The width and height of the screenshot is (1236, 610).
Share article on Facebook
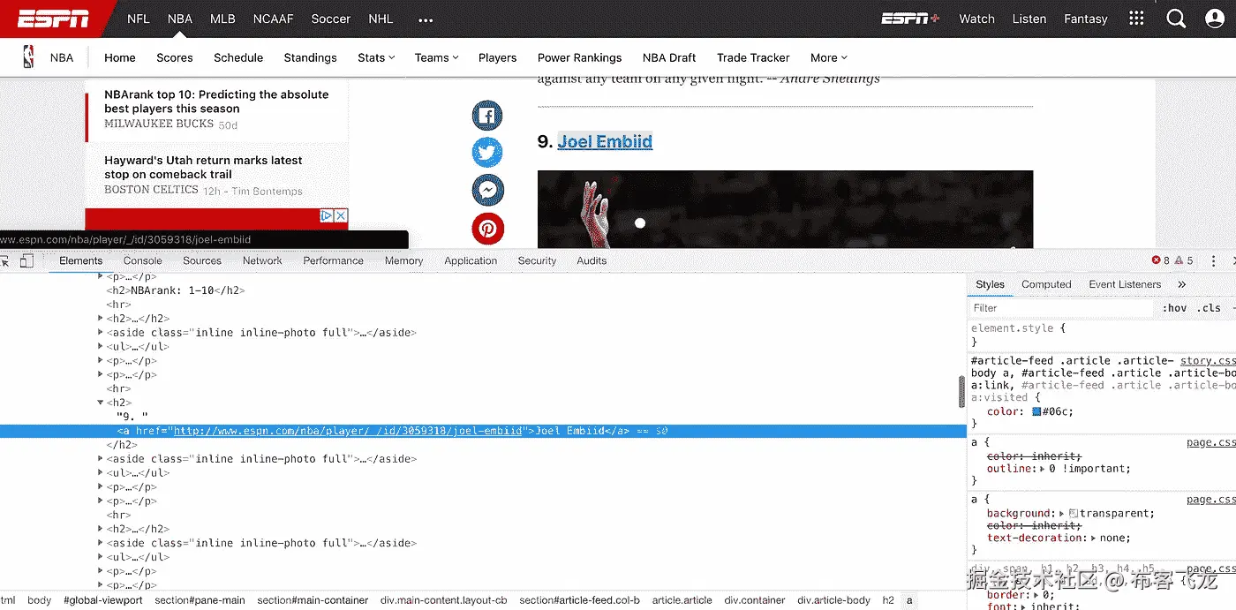point(487,116)
